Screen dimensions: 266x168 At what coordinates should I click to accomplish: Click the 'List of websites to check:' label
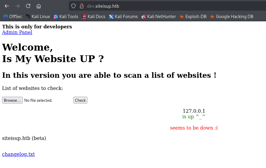click(33, 88)
